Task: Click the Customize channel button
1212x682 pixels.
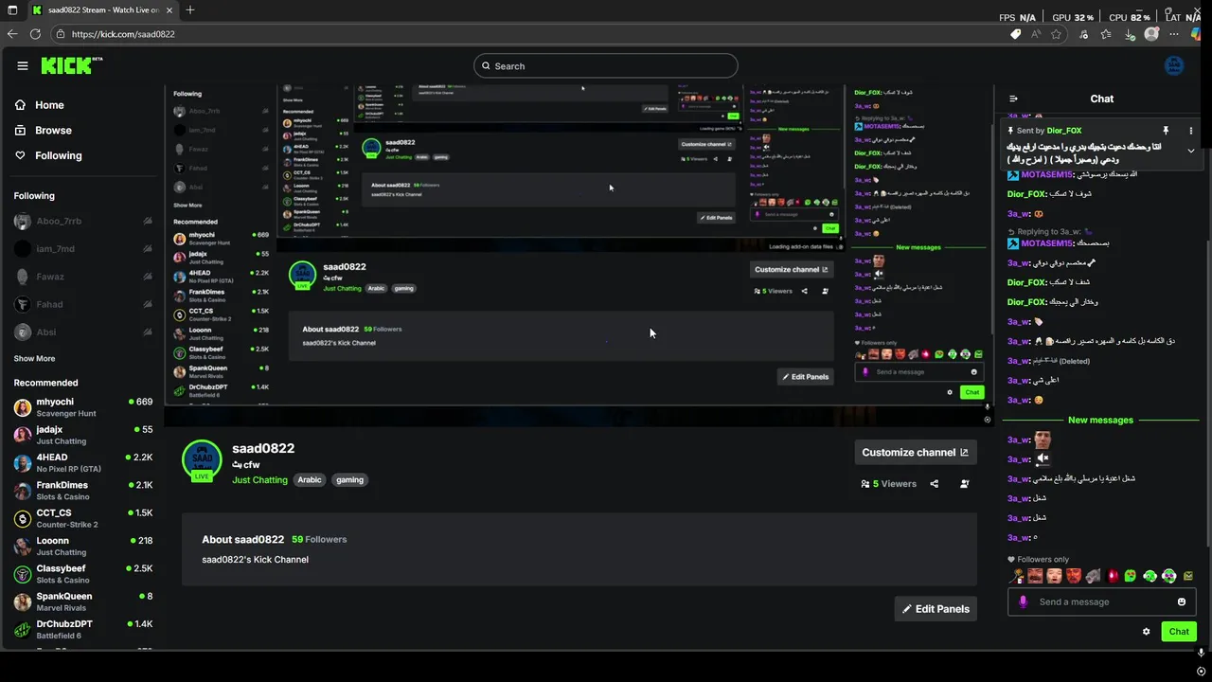Action: pos(915,453)
